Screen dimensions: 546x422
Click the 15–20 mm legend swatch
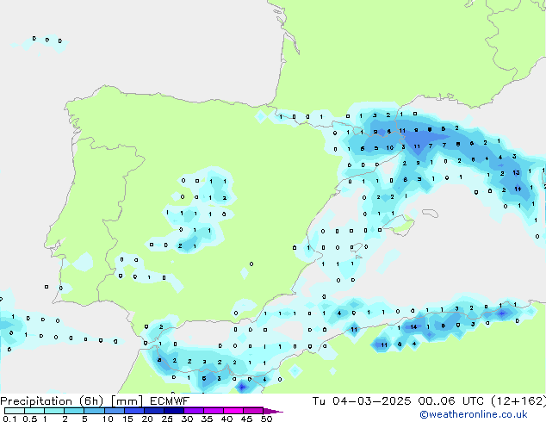coord(134,411)
